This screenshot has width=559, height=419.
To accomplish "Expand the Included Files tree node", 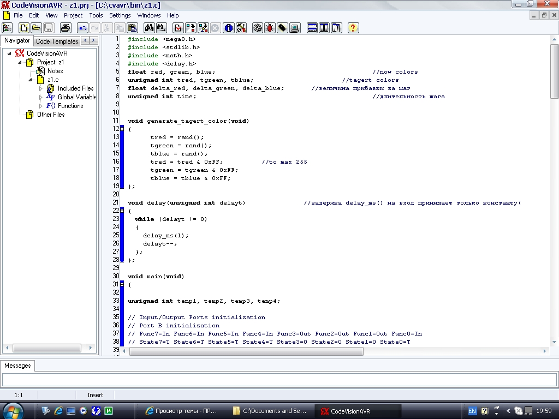I will pos(40,88).
